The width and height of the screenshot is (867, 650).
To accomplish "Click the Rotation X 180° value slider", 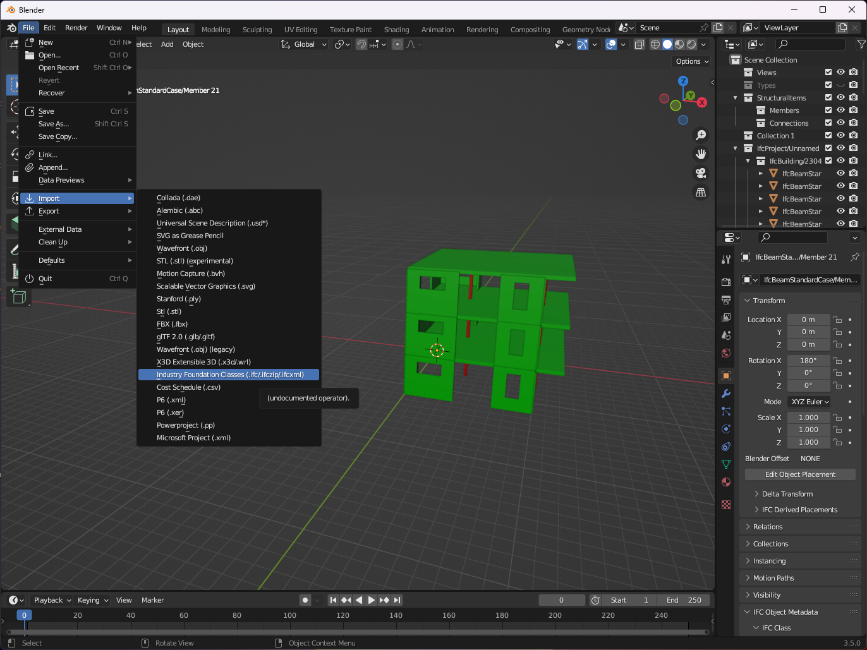I will [809, 360].
